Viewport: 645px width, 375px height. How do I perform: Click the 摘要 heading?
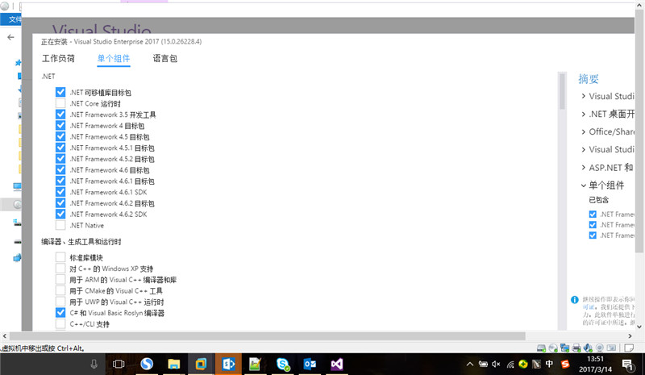[589, 78]
